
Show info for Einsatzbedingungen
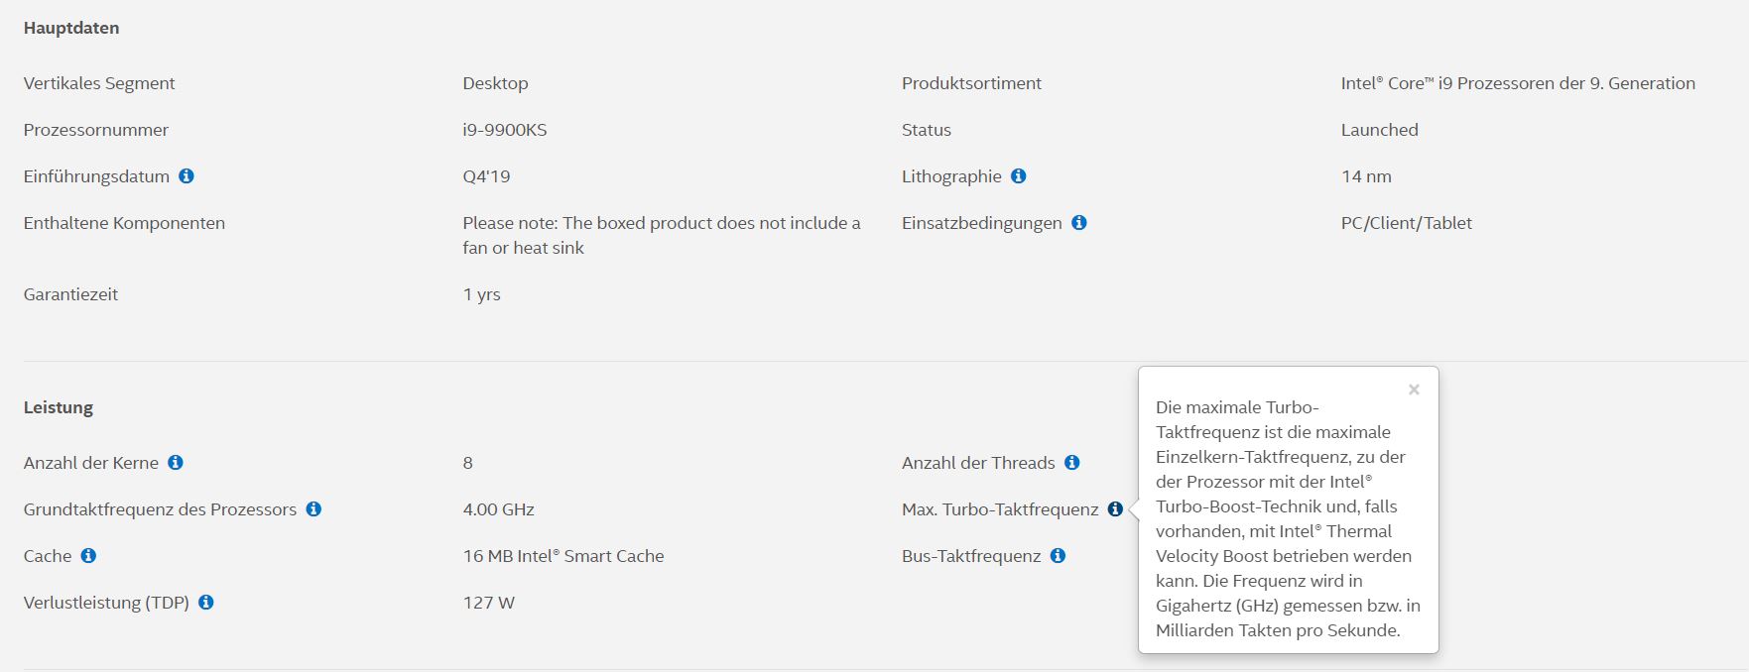pos(1079,223)
